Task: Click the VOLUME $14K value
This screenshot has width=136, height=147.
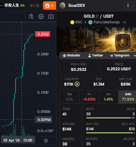Action: tap(67, 129)
